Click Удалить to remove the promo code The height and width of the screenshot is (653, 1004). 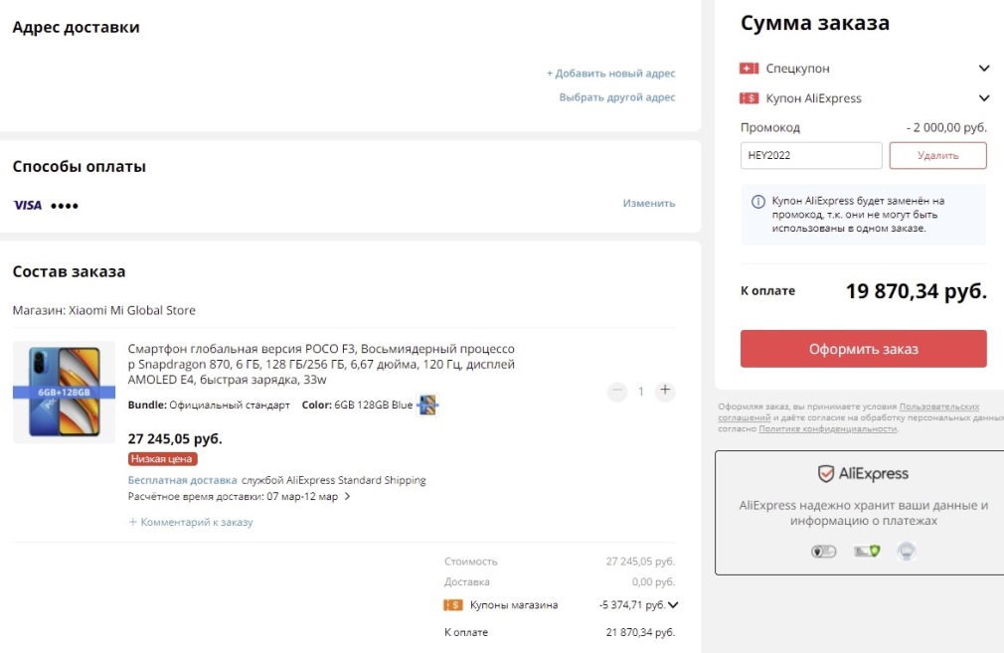pos(937,155)
